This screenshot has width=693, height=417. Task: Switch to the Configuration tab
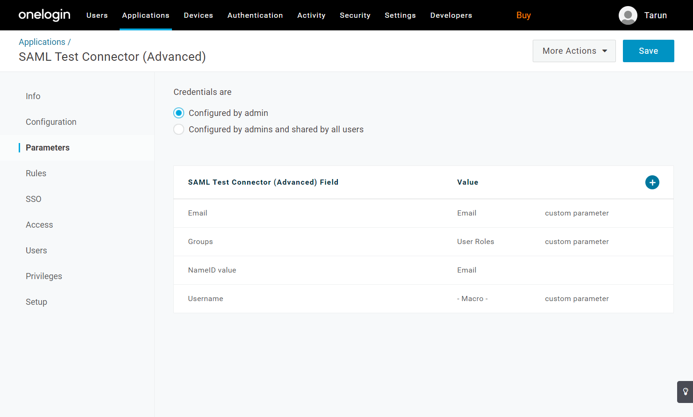click(x=51, y=122)
